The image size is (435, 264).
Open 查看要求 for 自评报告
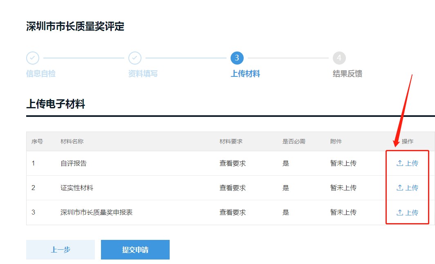(x=233, y=163)
